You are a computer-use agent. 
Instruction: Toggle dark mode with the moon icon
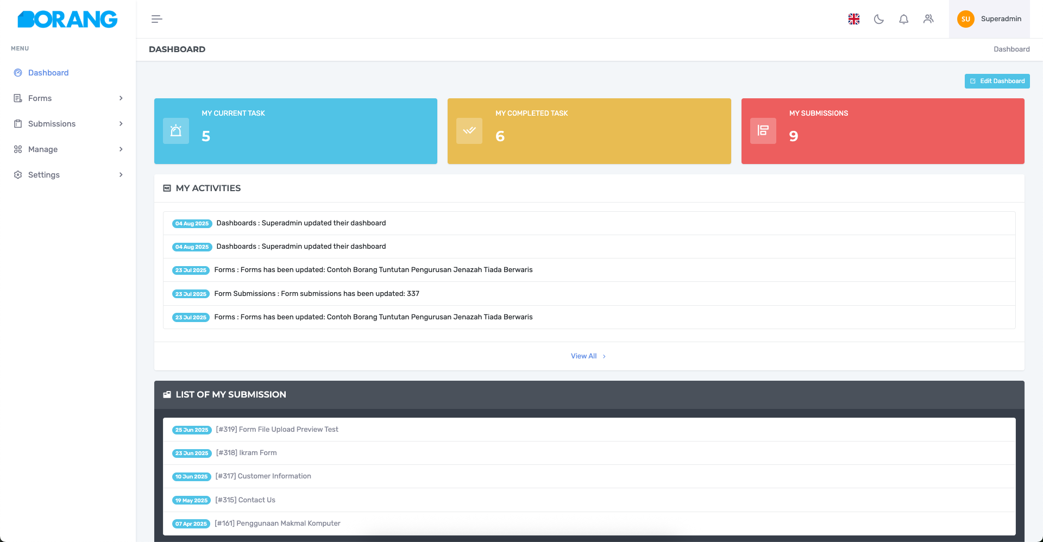(879, 19)
